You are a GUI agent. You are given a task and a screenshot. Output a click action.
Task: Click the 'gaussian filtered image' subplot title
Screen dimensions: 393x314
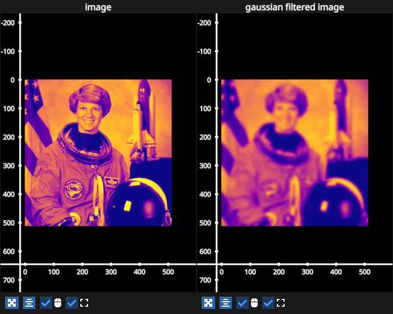click(295, 7)
